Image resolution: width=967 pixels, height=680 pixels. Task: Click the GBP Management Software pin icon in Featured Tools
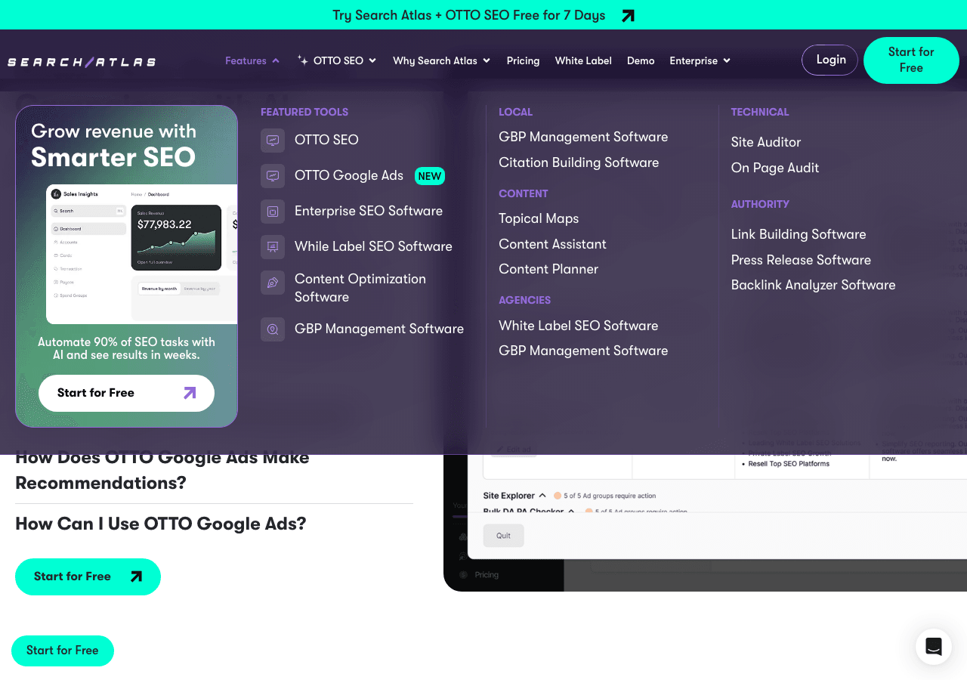(x=273, y=329)
